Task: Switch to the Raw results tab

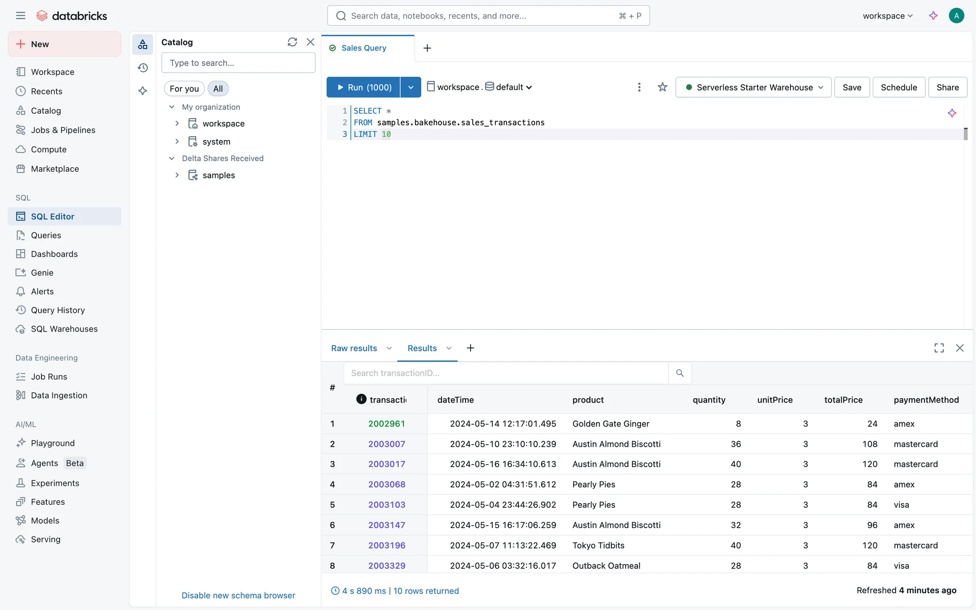Action: [354, 348]
